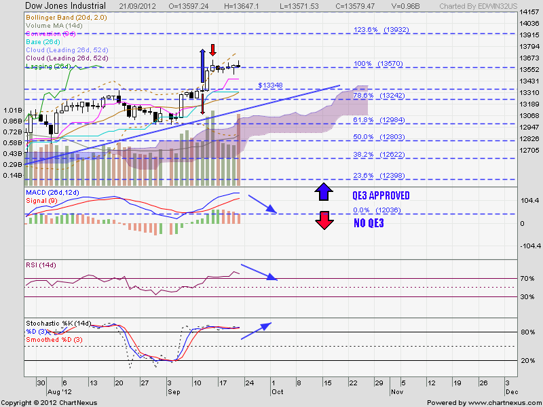Click the '0.58B' volume axis value
Viewport: 543px width, 407px height.
point(13,142)
